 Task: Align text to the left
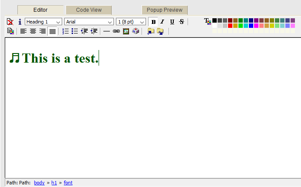(23, 31)
